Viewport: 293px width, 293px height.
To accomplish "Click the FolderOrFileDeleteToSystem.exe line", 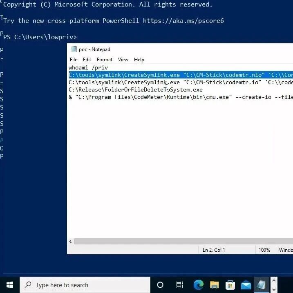I will (136, 89).
